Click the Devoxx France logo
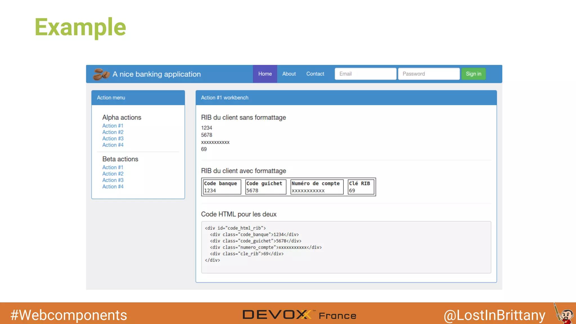This screenshot has width=576, height=324. point(299,315)
